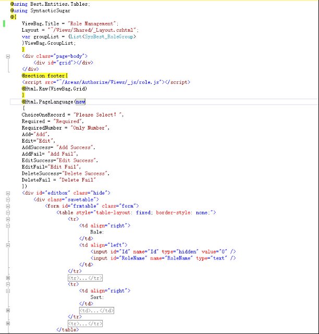Image resolution: width=319 pixels, height=334 pixels.
Task: Click the collapsed <td>...</td> placeholder box
Action: click(96, 311)
